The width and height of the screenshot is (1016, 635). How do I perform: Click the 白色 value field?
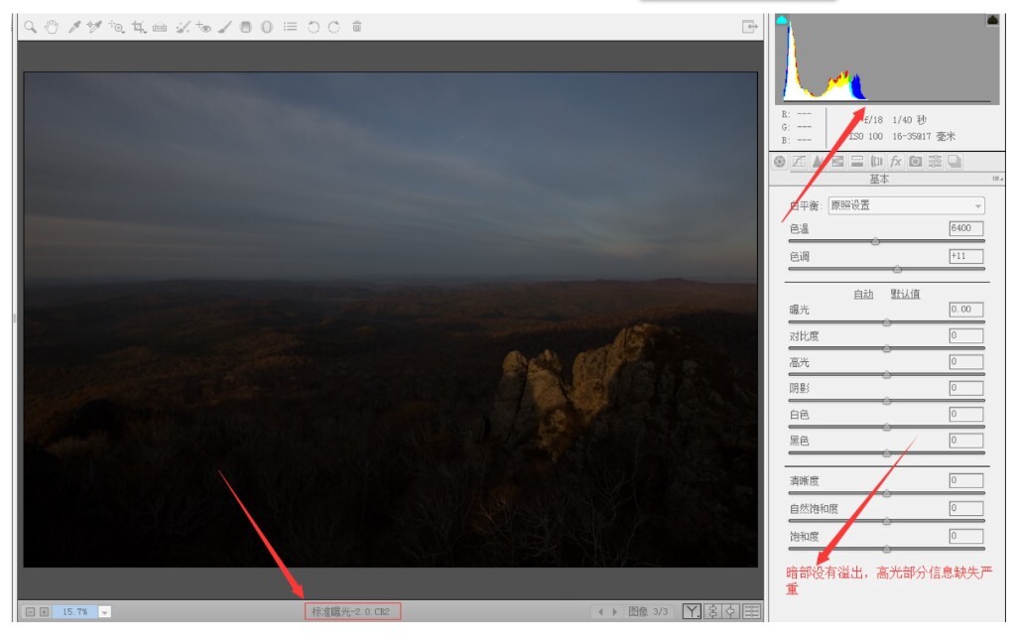[966, 414]
